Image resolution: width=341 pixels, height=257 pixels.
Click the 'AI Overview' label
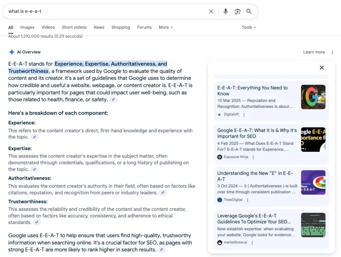click(x=29, y=52)
